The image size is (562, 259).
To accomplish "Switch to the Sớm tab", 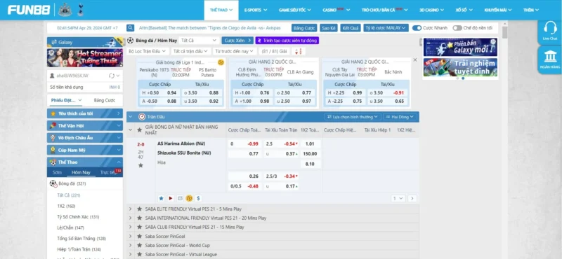I will 57,172.
